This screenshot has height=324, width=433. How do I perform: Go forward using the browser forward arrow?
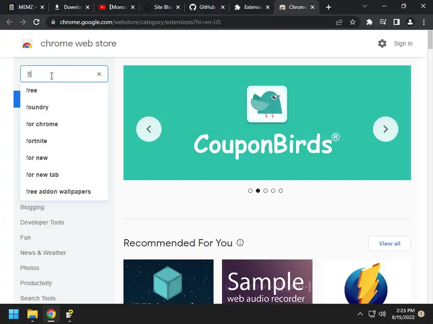[23, 22]
